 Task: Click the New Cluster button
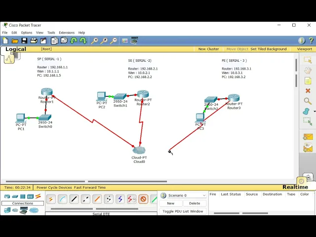tap(208, 49)
